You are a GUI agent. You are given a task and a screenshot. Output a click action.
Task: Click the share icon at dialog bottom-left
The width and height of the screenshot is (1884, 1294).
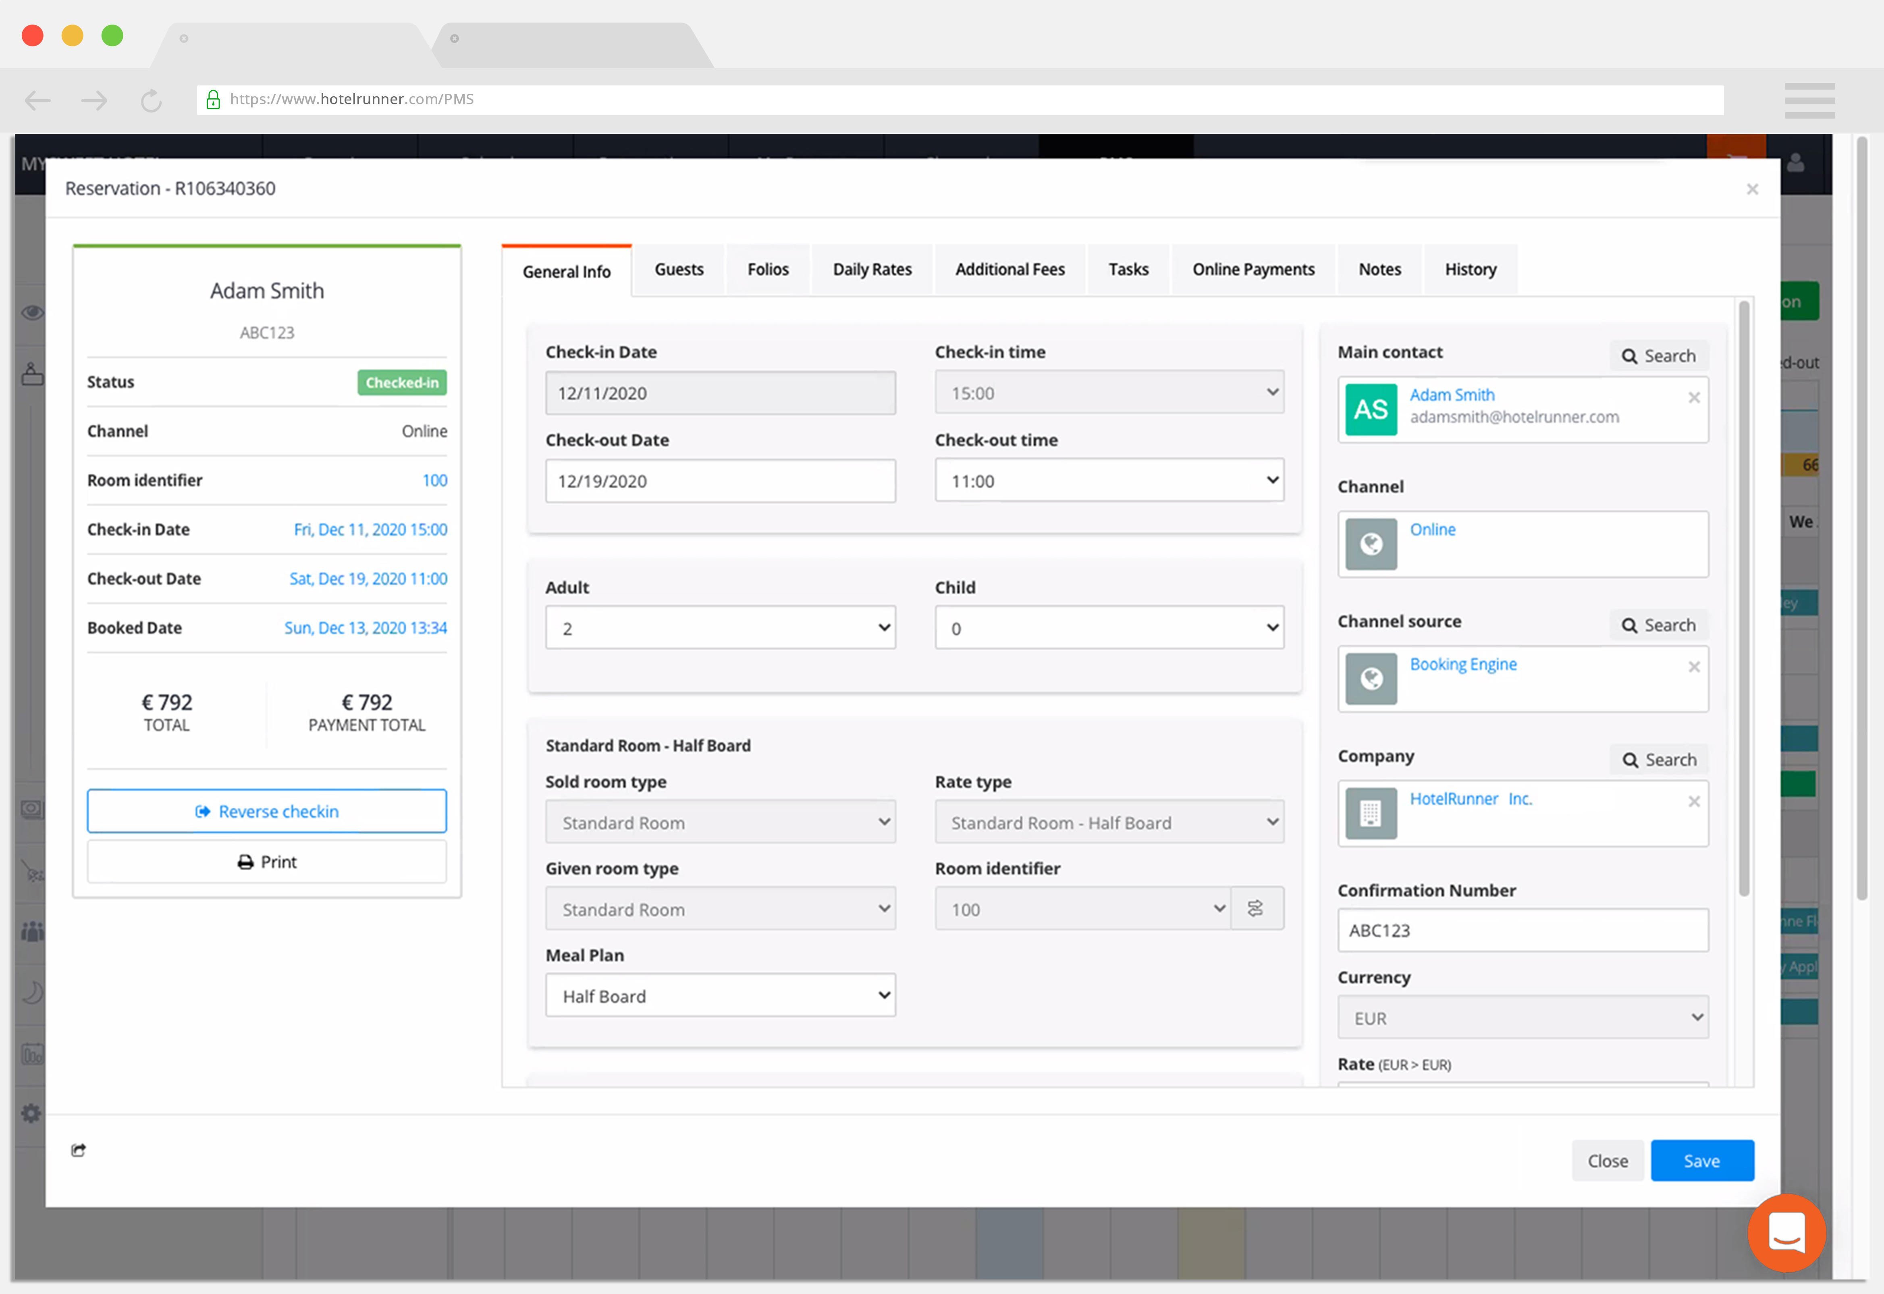tap(79, 1150)
